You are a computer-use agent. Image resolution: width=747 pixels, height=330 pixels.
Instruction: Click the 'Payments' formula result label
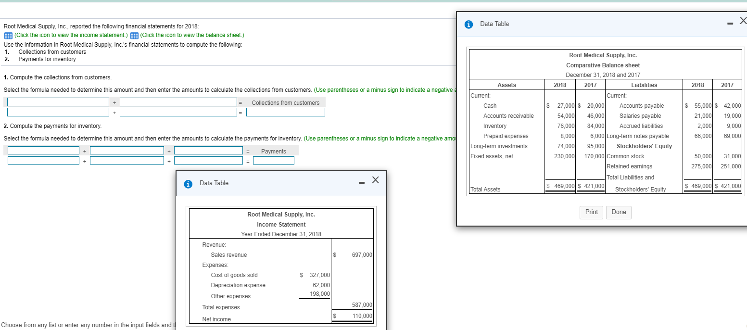pos(274,152)
